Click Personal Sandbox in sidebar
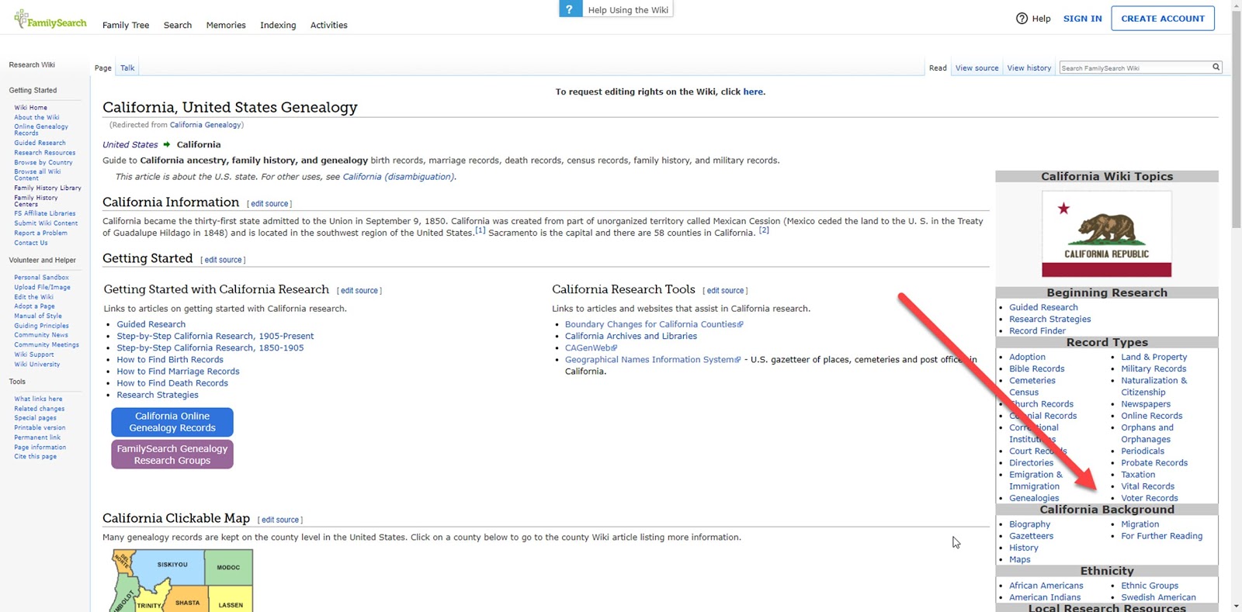This screenshot has height=612, width=1242. 41,278
